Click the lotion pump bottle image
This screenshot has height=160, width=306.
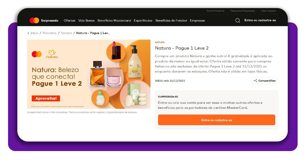[134, 61]
